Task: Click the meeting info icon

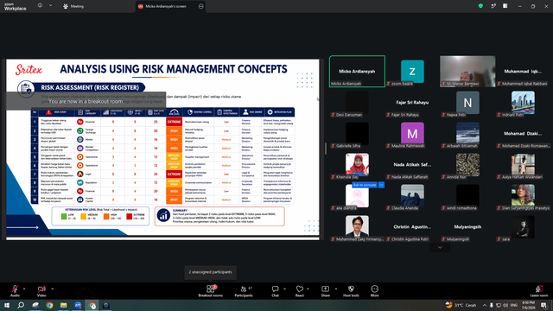Action: click(x=41, y=5)
